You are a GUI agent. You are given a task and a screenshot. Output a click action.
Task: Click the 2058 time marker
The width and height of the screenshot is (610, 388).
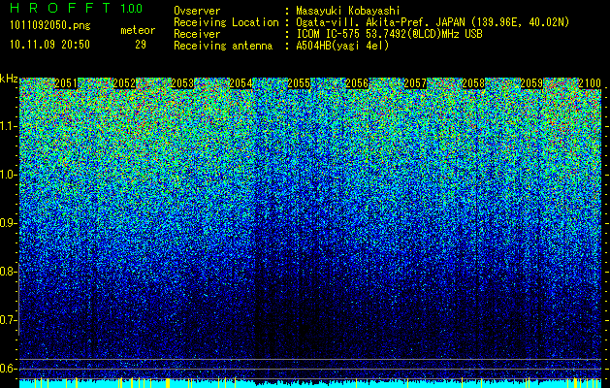(x=473, y=83)
